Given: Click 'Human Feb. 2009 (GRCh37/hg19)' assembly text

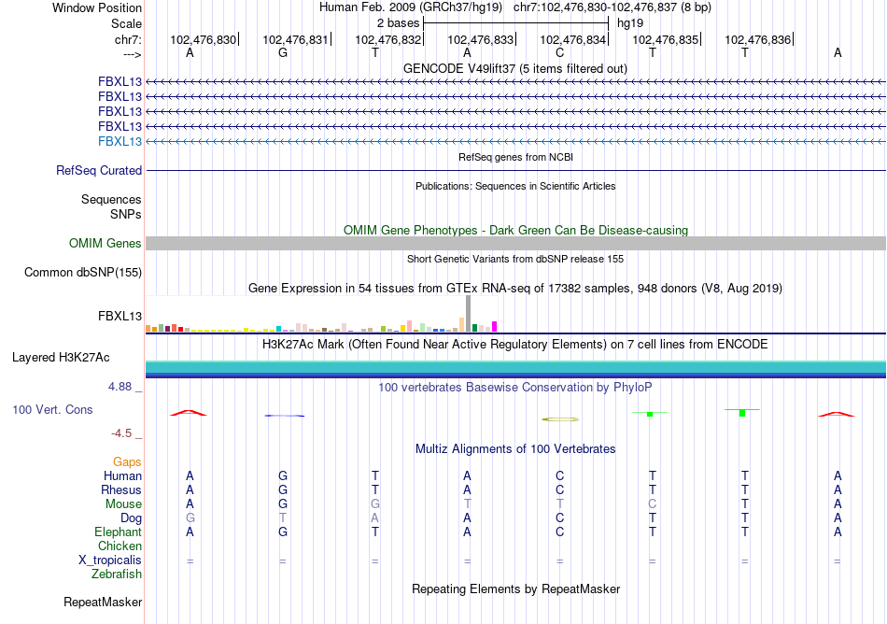Looking at the screenshot, I should pos(411,7).
